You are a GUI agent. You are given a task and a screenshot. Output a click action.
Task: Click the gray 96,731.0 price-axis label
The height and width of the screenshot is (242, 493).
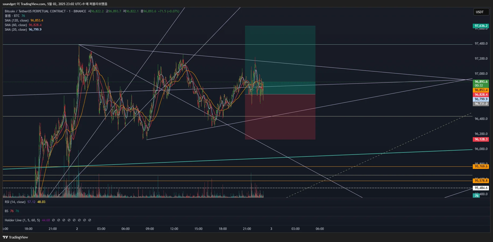click(x=481, y=104)
